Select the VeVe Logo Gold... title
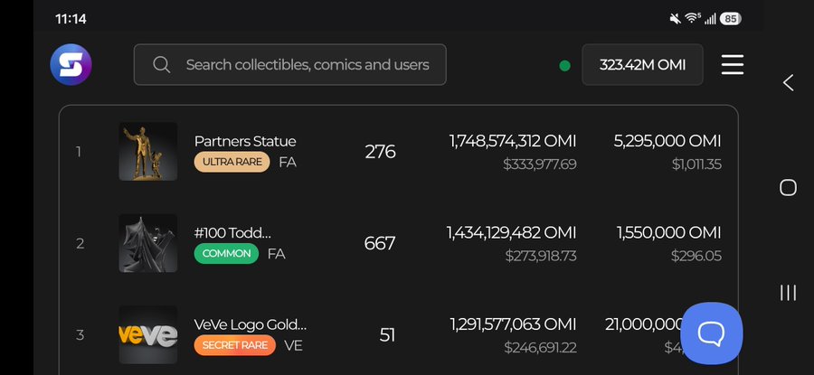814x375 pixels. point(251,324)
